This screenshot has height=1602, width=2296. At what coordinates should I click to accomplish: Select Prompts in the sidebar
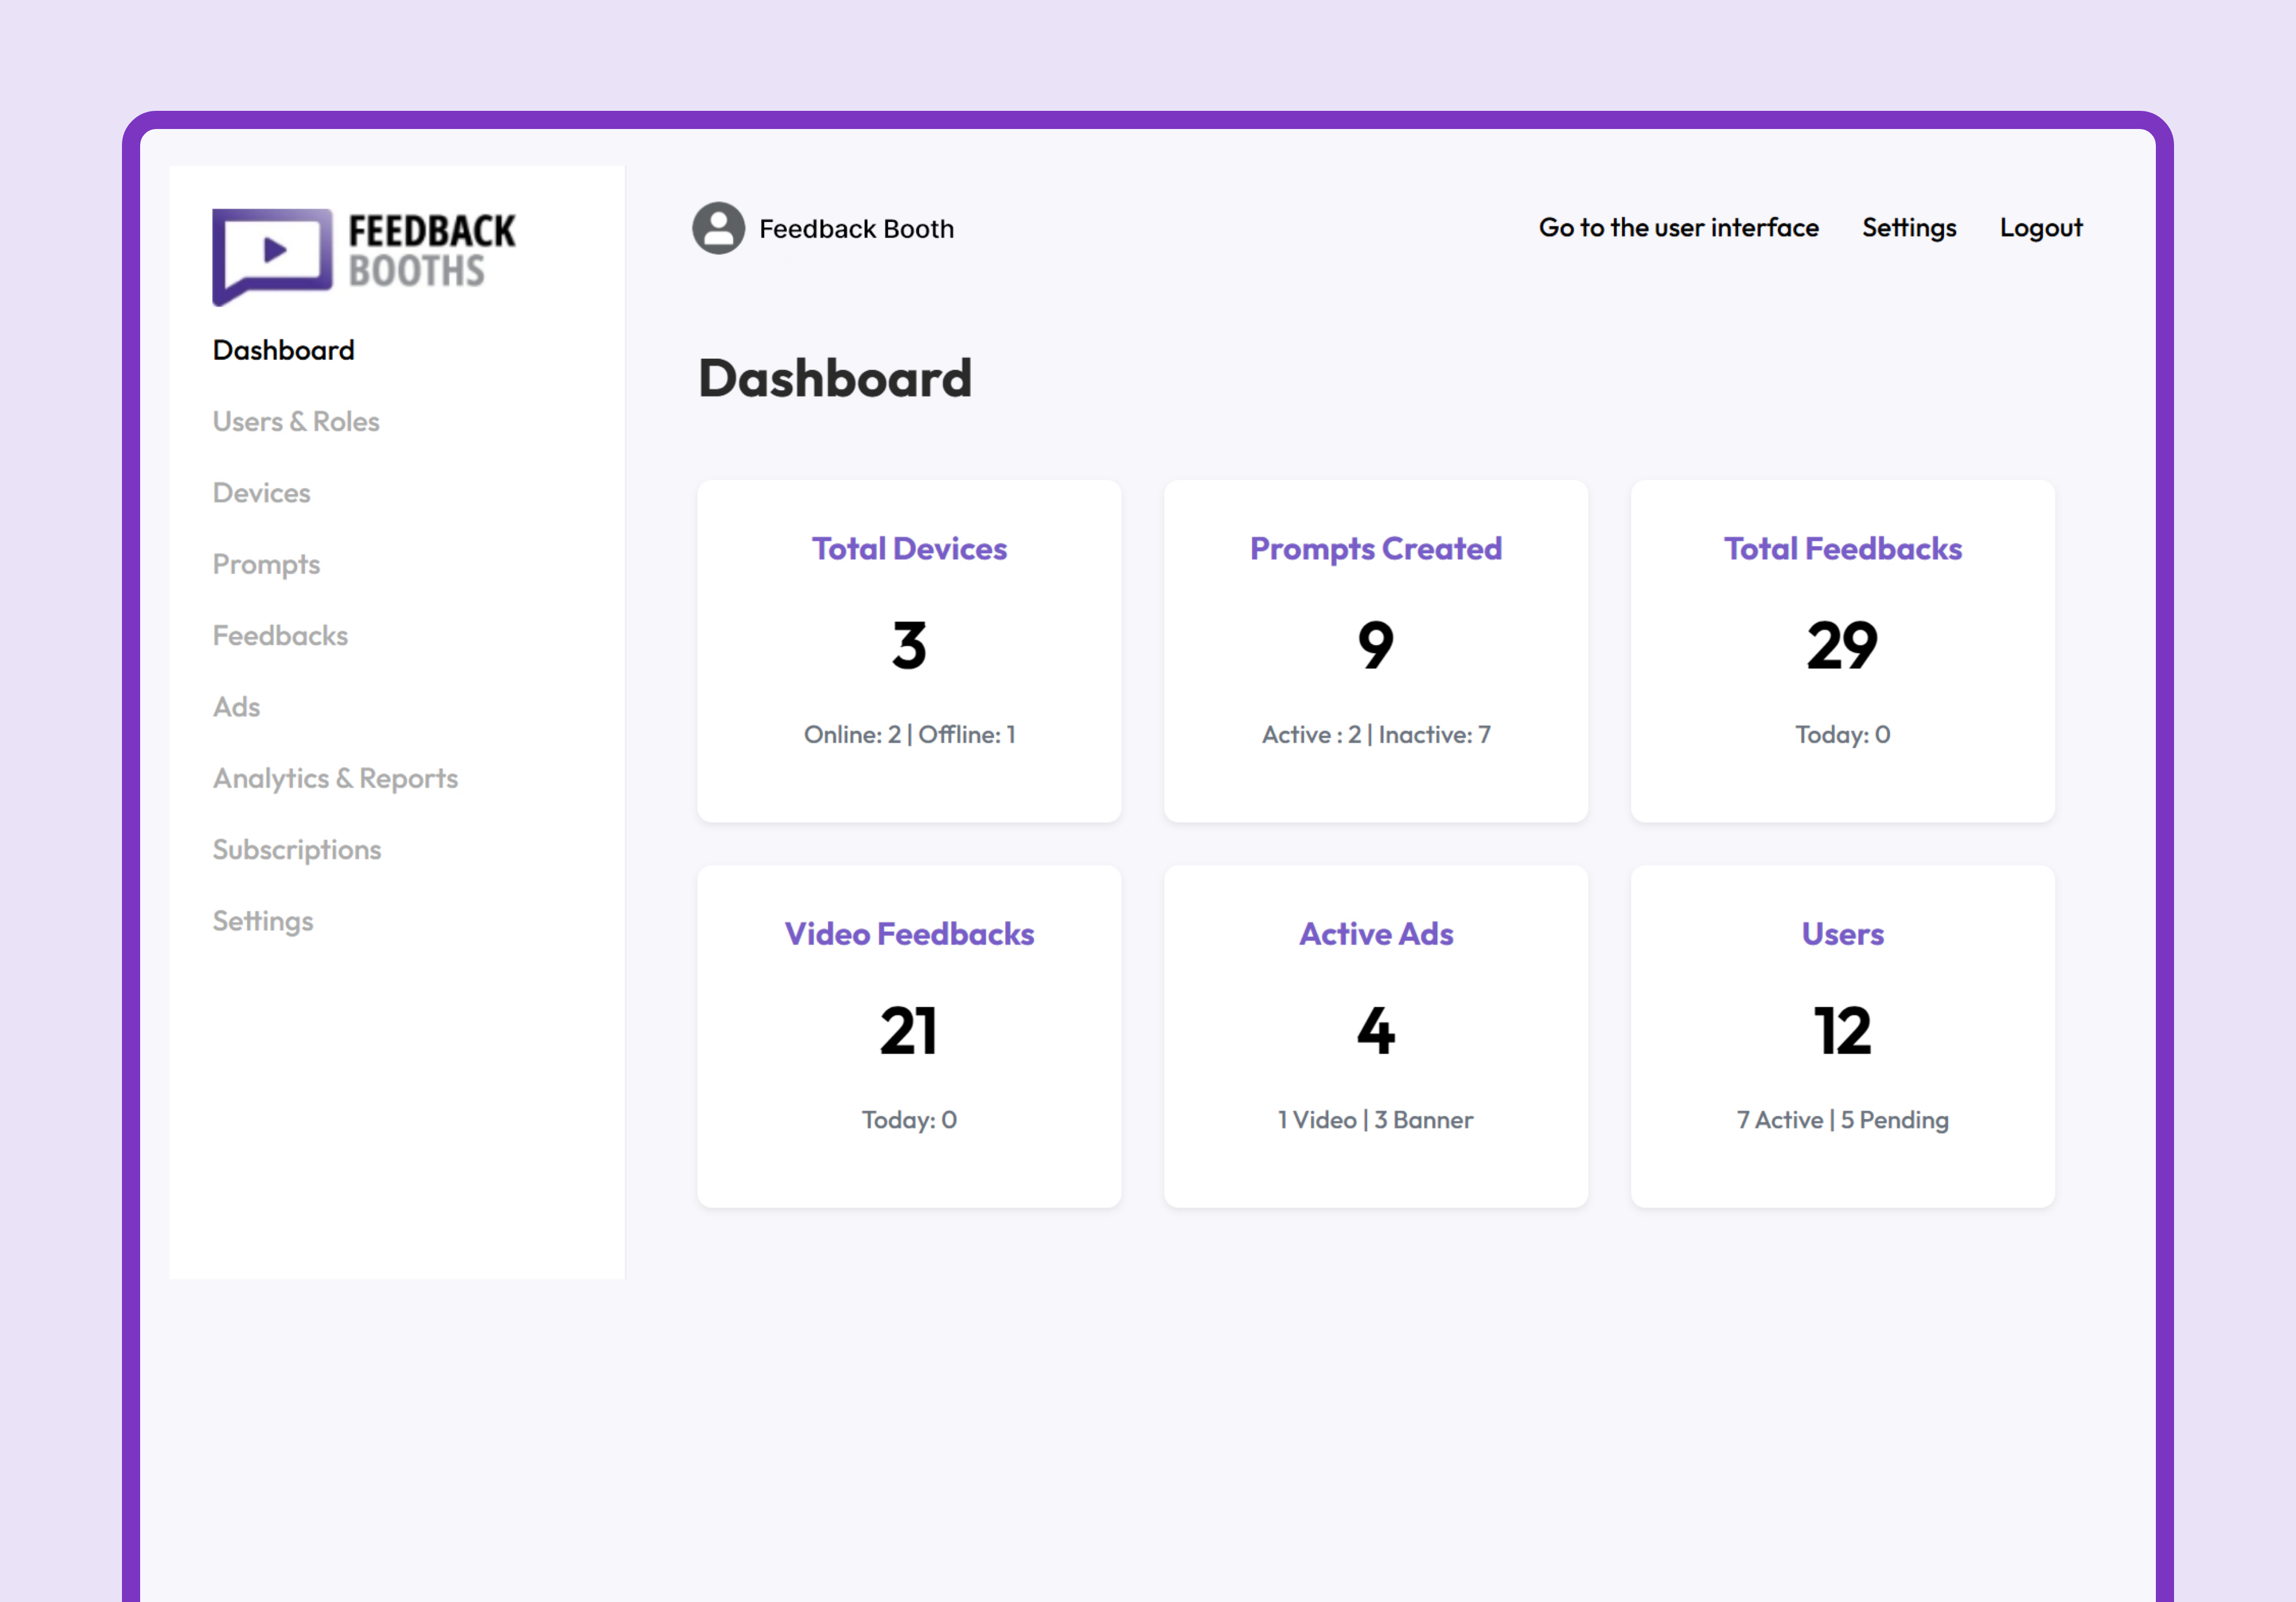tap(266, 565)
